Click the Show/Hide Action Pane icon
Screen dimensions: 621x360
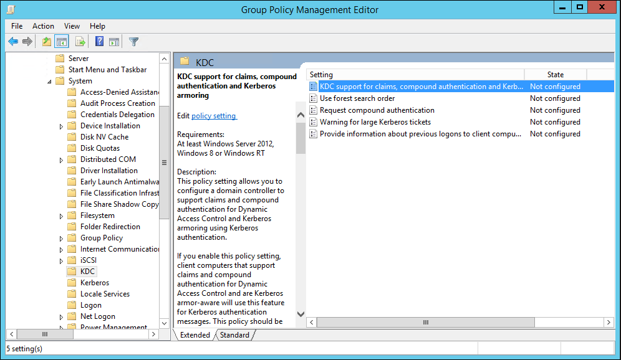pos(115,41)
